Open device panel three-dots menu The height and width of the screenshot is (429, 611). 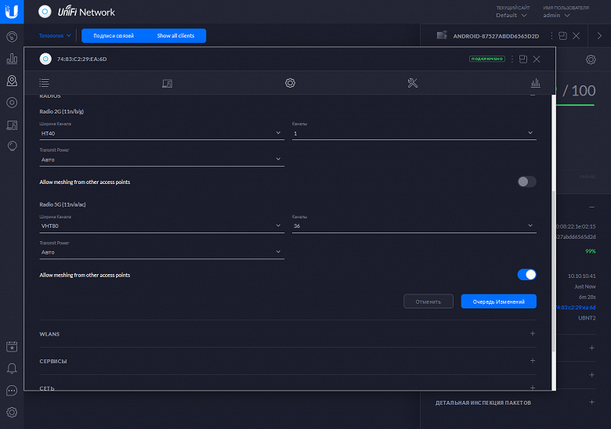click(x=512, y=59)
